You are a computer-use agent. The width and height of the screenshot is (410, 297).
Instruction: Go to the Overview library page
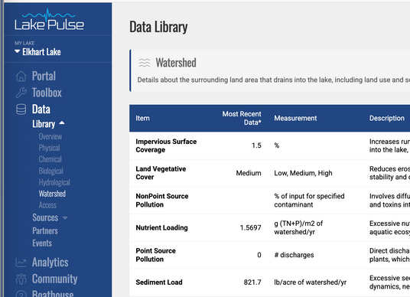[x=50, y=136]
